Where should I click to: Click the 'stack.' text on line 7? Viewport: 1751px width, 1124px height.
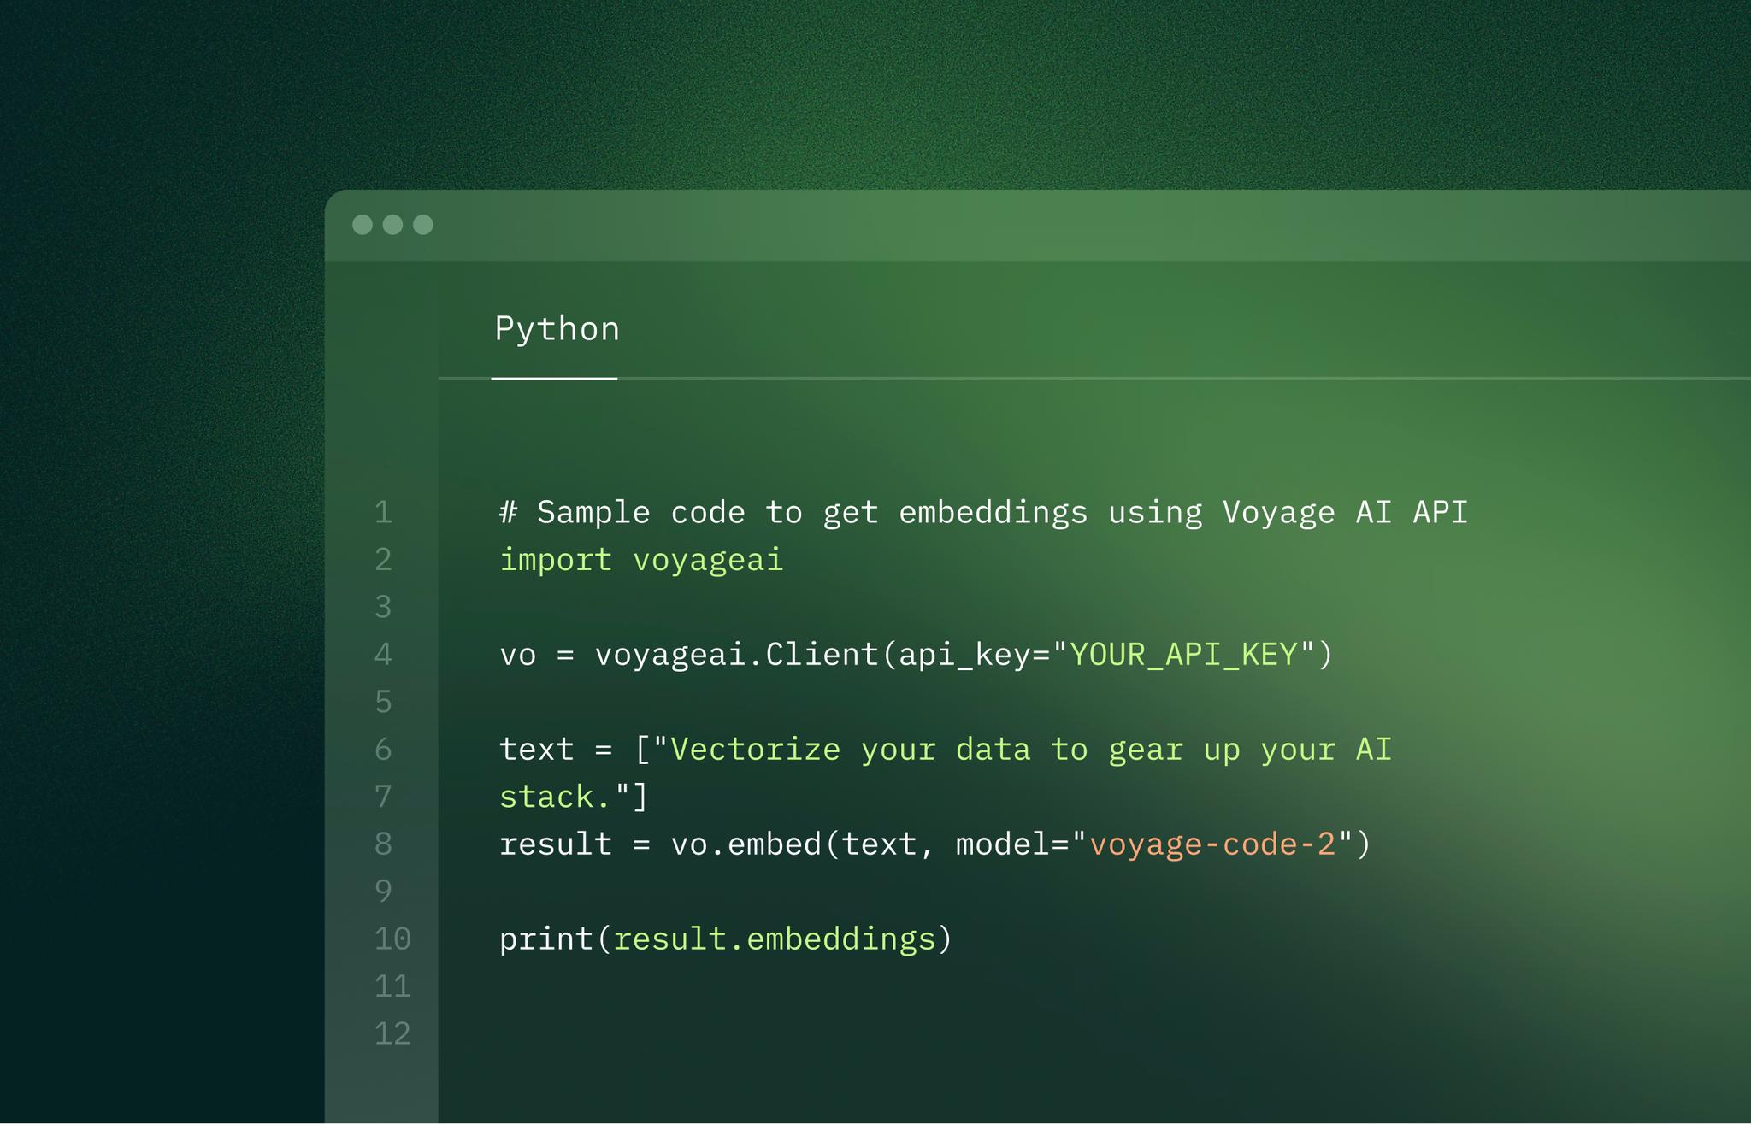coord(555,797)
